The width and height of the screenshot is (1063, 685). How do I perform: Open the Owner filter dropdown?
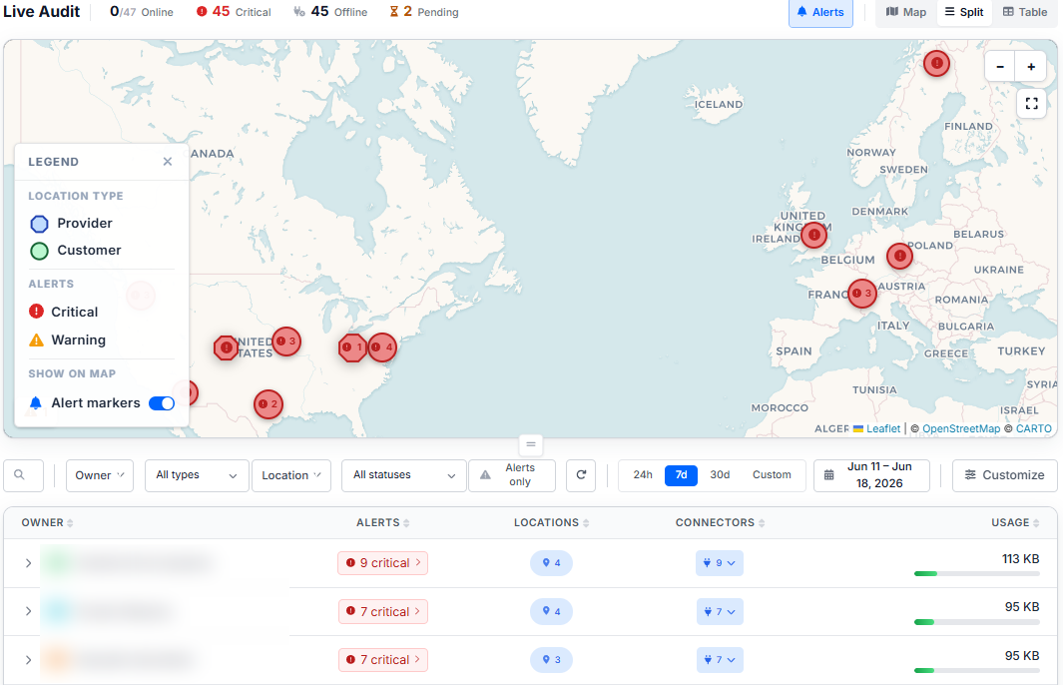point(100,475)
